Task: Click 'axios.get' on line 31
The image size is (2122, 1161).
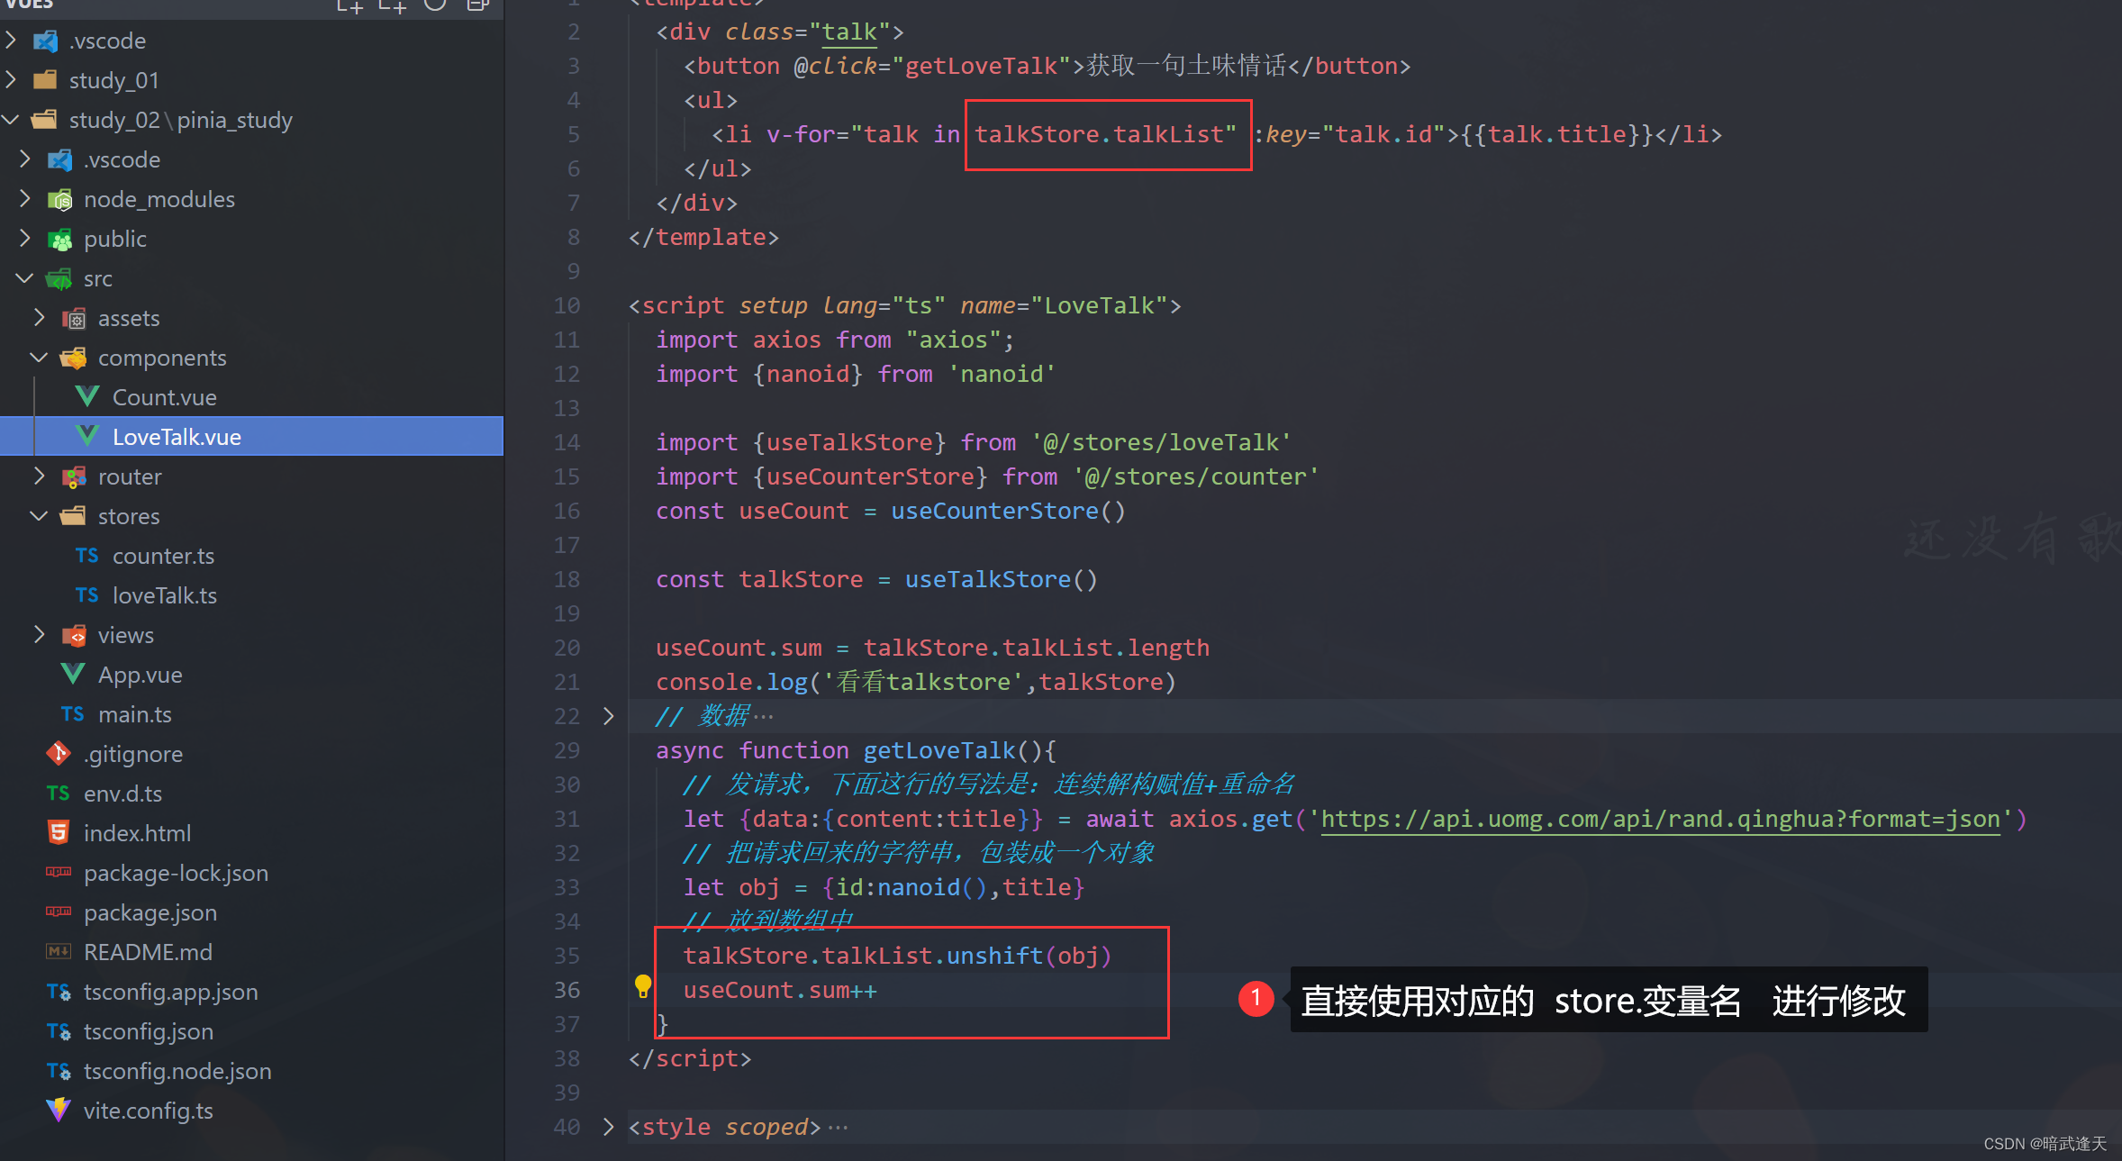Action: (x=1231, y=819)
